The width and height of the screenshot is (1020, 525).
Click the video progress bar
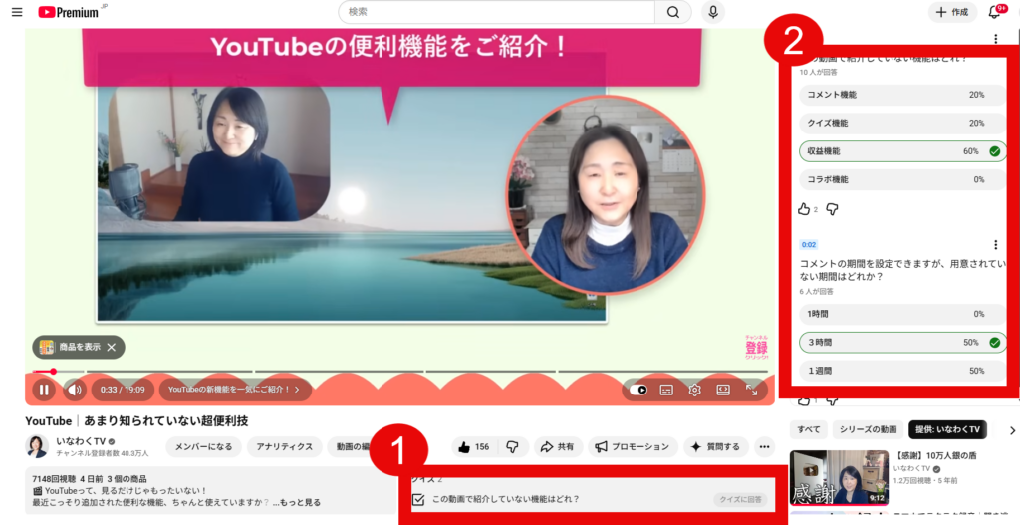pyautogui.click(x=398, y=372)
